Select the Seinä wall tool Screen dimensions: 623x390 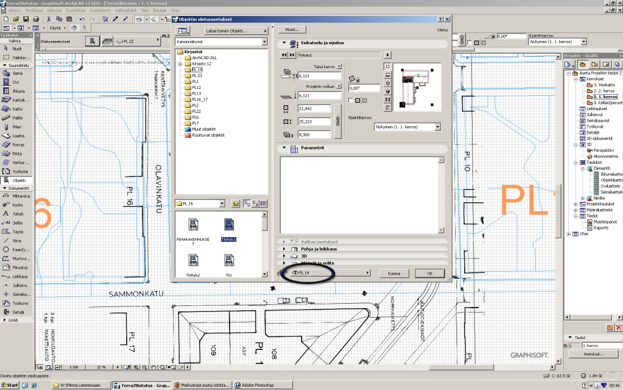(16, 74)
